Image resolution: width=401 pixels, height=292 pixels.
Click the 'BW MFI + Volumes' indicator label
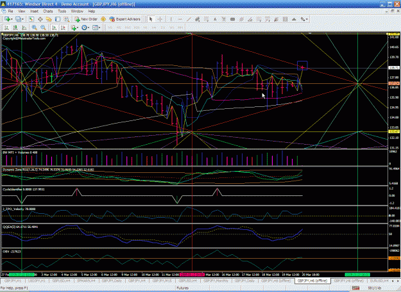click(20, 152)
